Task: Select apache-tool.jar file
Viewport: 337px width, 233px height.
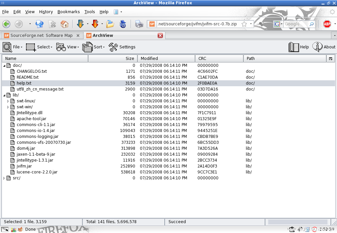Action: pos(32,119)
